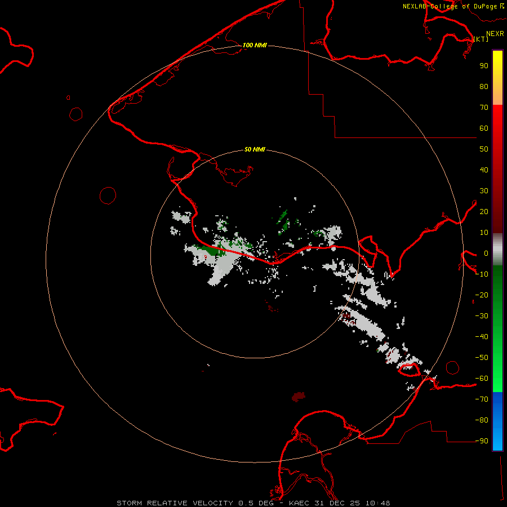Click the 100 NMI range ring label

(255, 45)
